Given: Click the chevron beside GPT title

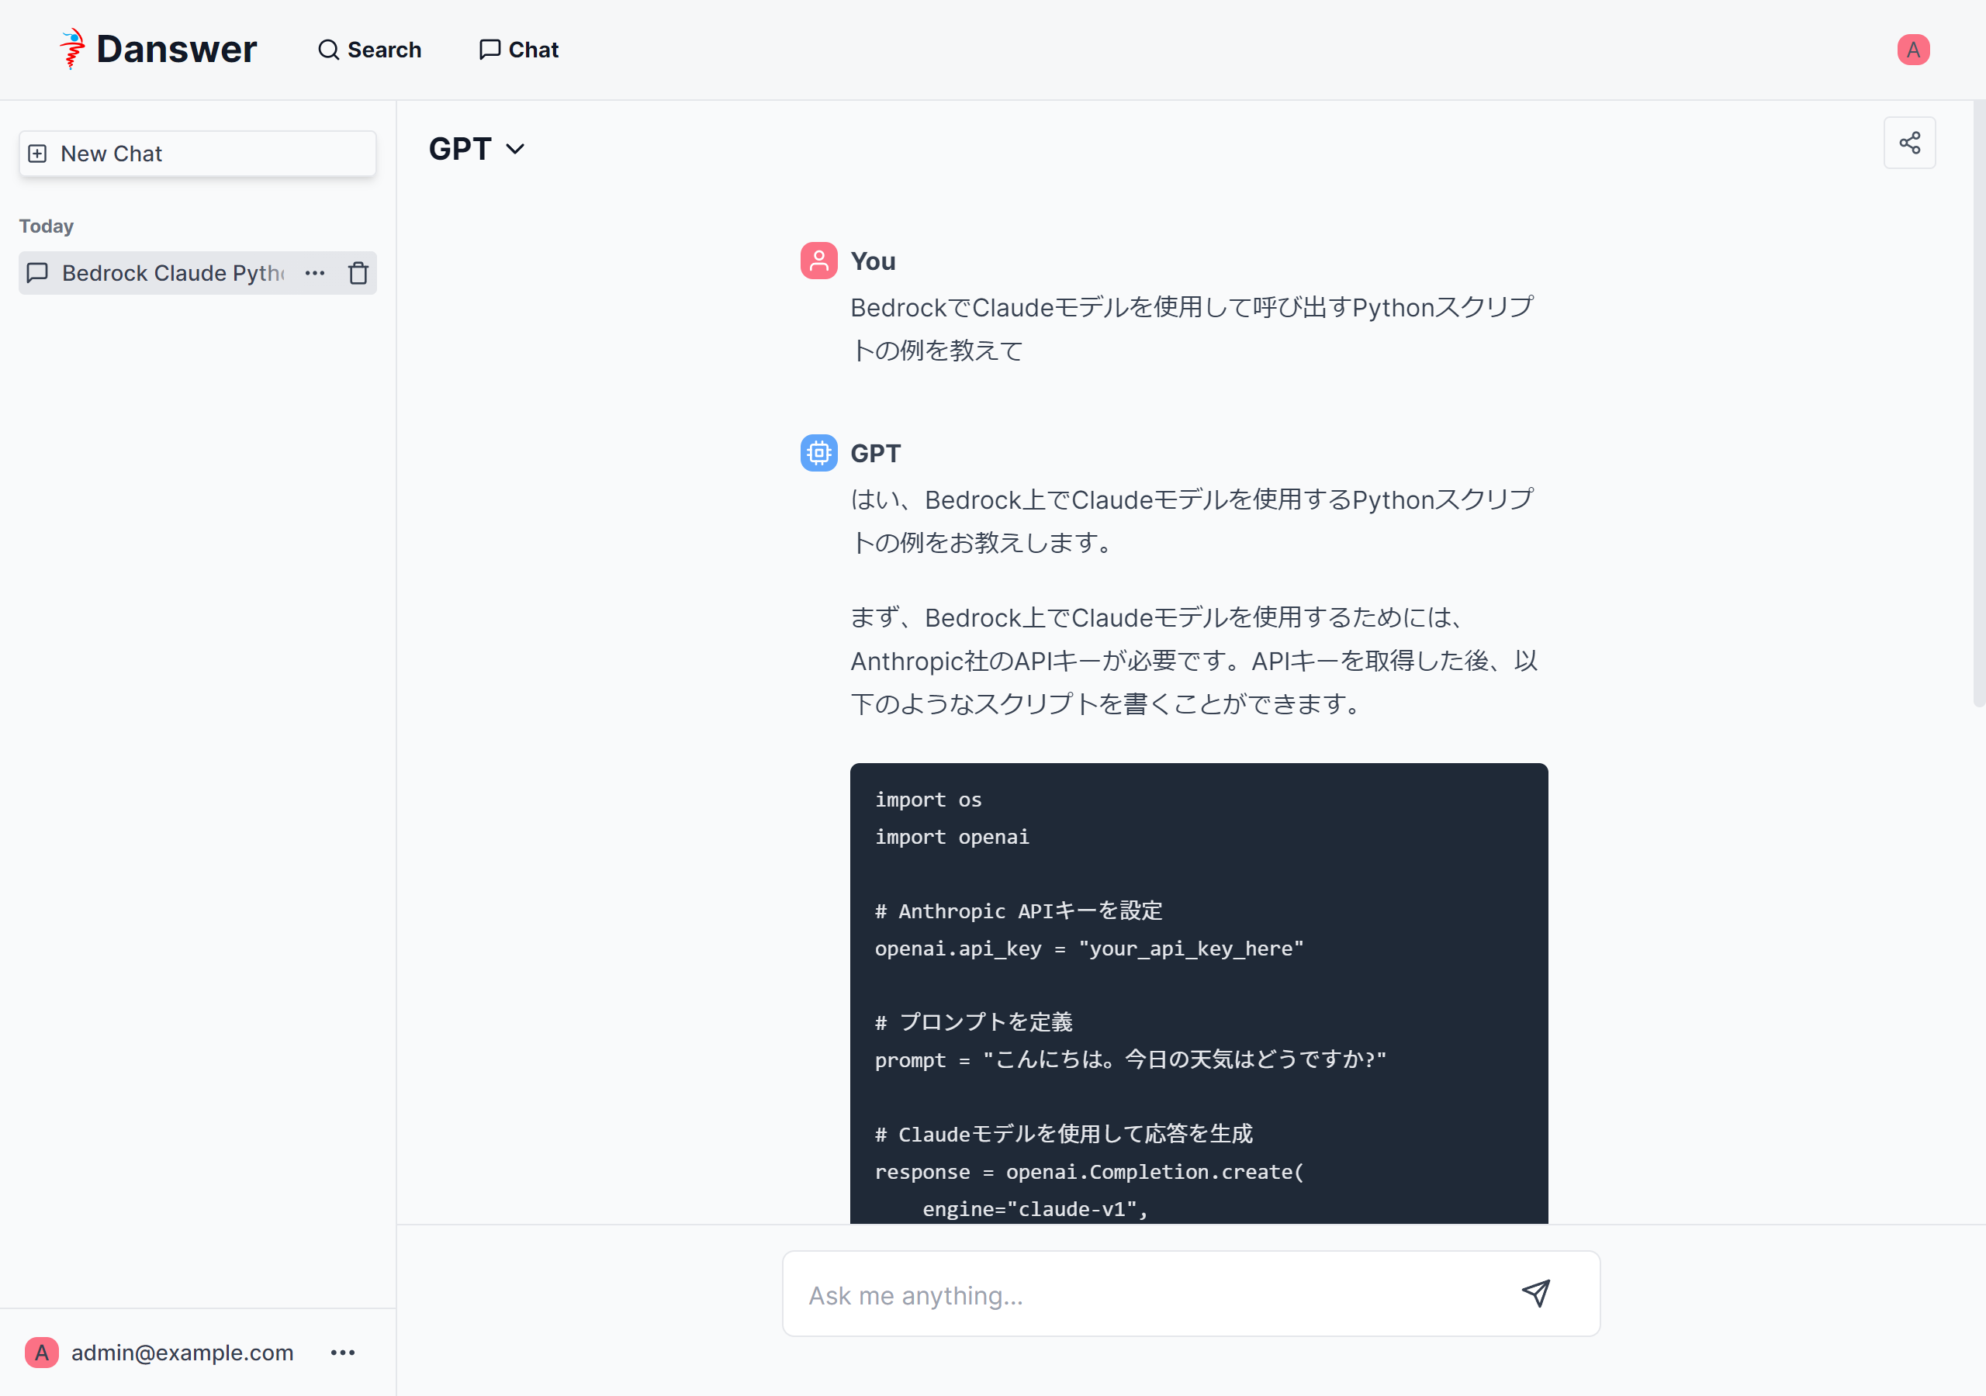Looking at the screenshot, I should [516, 150].
